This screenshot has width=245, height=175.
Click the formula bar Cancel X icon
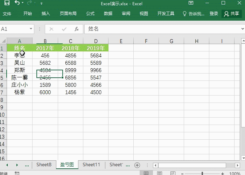[51, 29]
